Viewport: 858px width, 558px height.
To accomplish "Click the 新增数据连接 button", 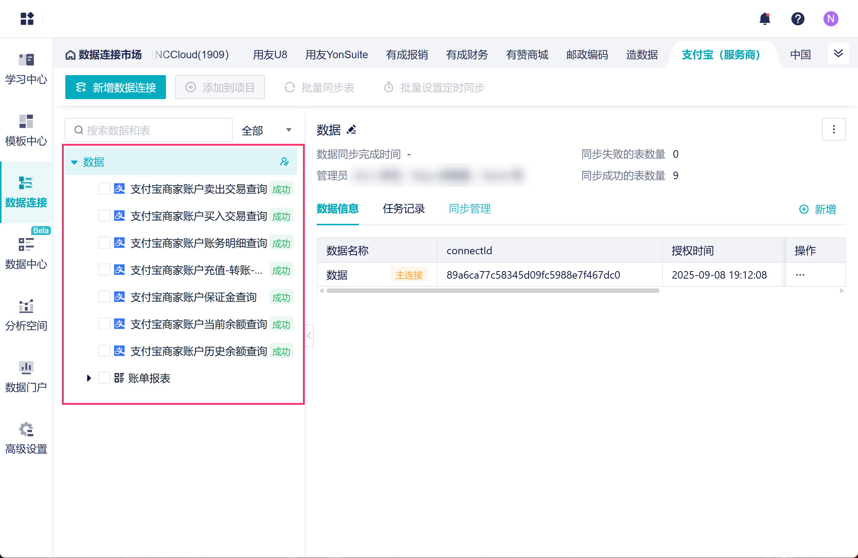I will tap(116, 87).
